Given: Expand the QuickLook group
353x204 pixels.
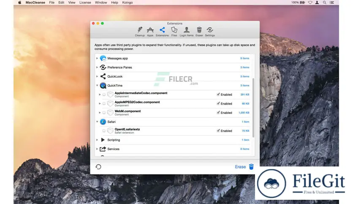Looking at the screenshot, I should 97,76.
